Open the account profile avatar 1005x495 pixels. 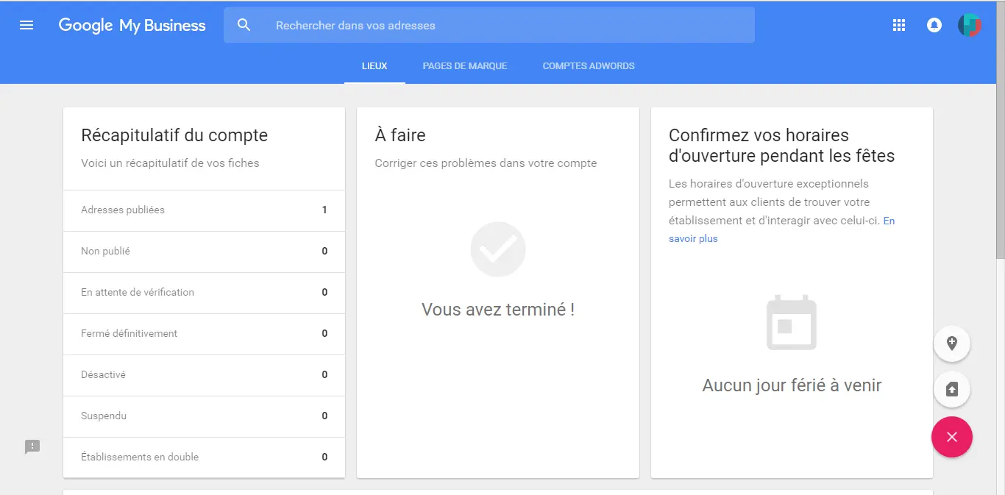point(969,25)
